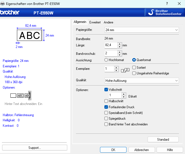This screenshot has height=154, width=185.
Task: Open the Papiergröße dropdown
Action: pos(142,30)
